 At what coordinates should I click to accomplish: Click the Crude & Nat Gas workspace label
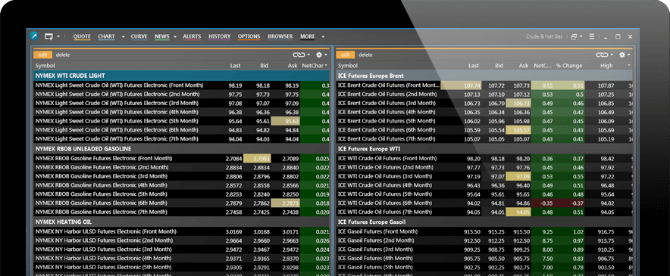pyautogui.click(x=544, y=37)
